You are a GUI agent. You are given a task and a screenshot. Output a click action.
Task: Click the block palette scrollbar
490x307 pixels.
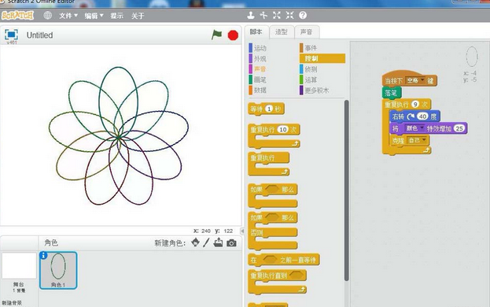(346, 190)
